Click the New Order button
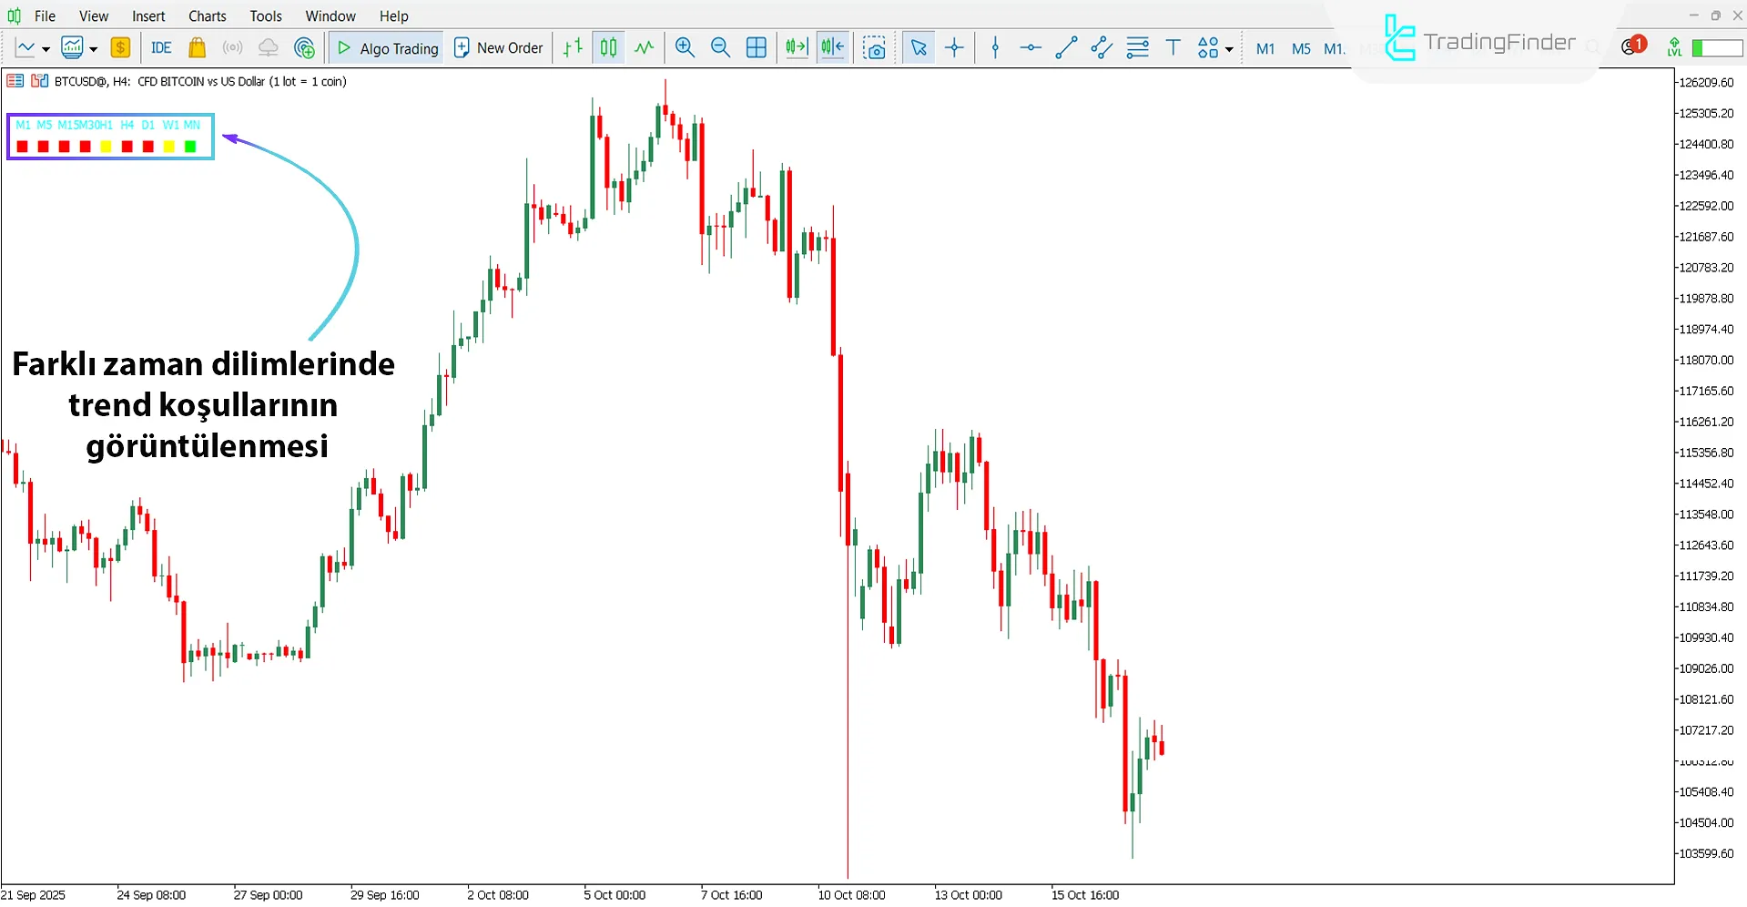1747x907 pixels. coord(498,48)
